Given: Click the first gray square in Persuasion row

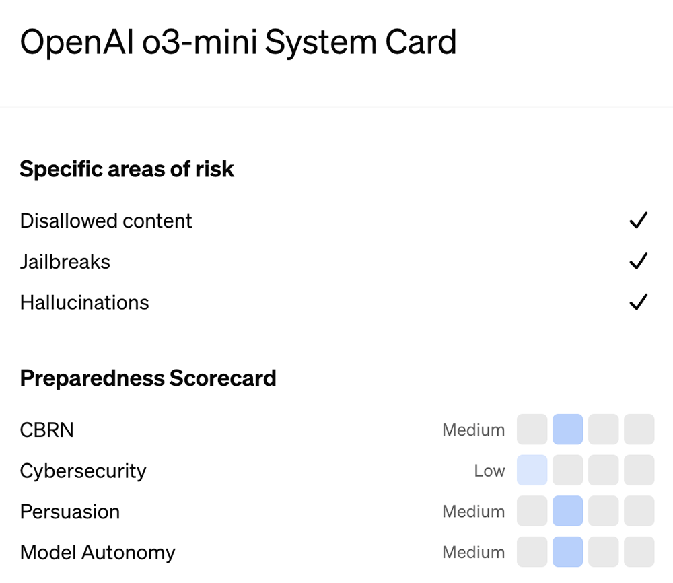Looking at the screenshot, I should [532, 511].
